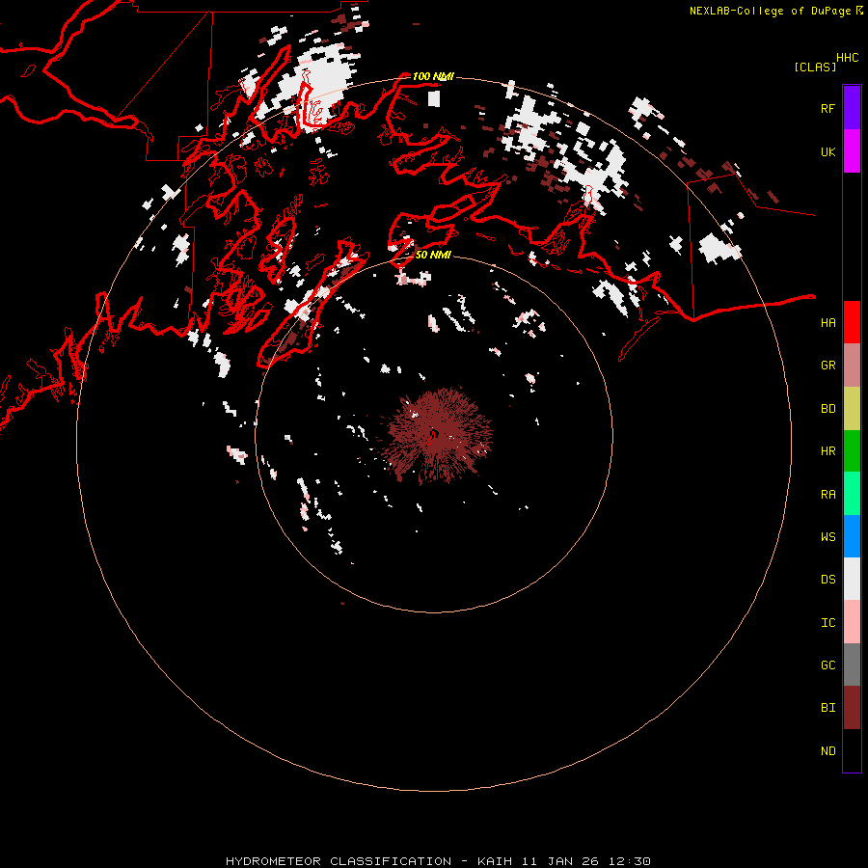Click the Hydrometeor Classification KAIH title text

point(438,861)
